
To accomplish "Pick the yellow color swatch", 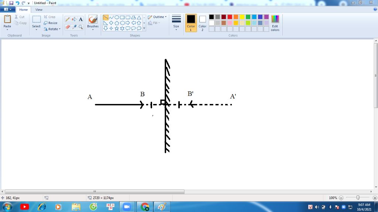I will [x=242, y=17].
